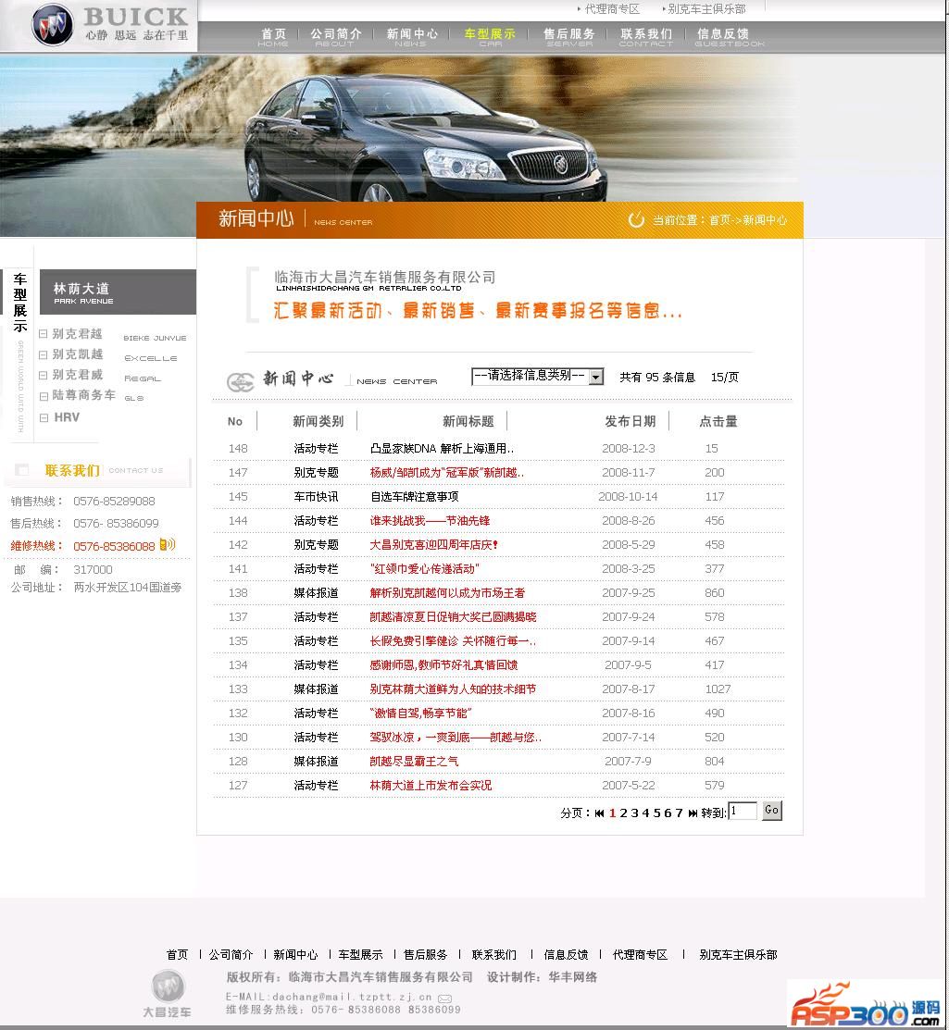Go to page 2 of news list

pyautogui.click(x=624, y=813)
